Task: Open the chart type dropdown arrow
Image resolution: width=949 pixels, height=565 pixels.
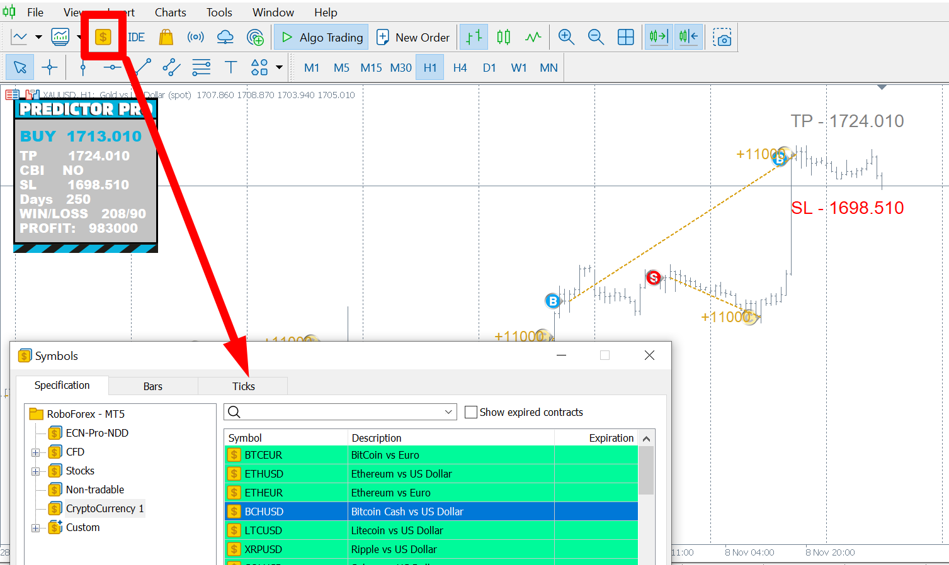Action: click(x=38, y=37)
